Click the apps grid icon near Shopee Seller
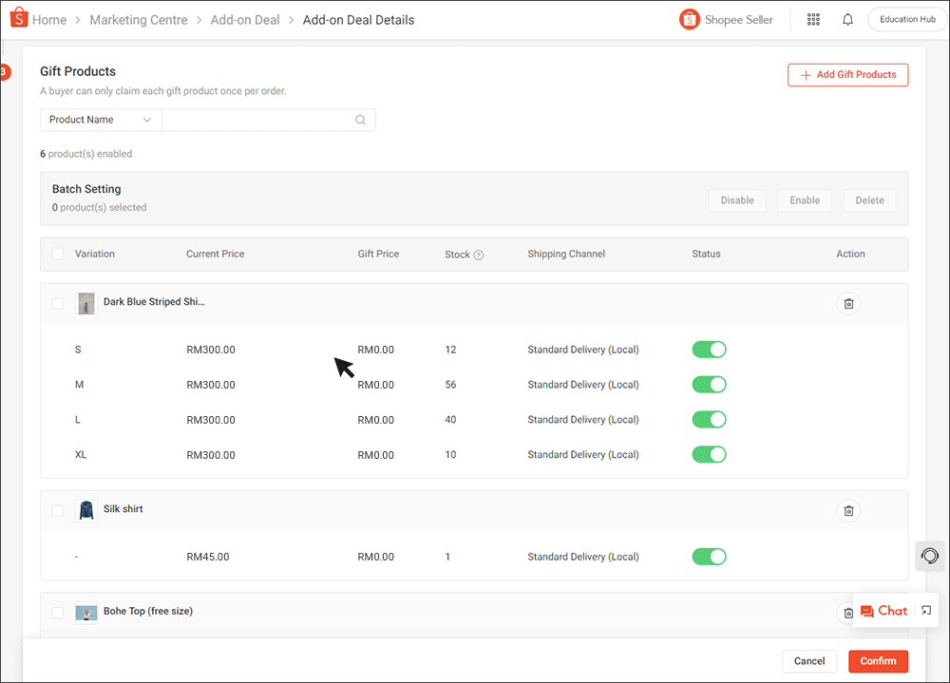950x683 pixels. pos(813,19)
